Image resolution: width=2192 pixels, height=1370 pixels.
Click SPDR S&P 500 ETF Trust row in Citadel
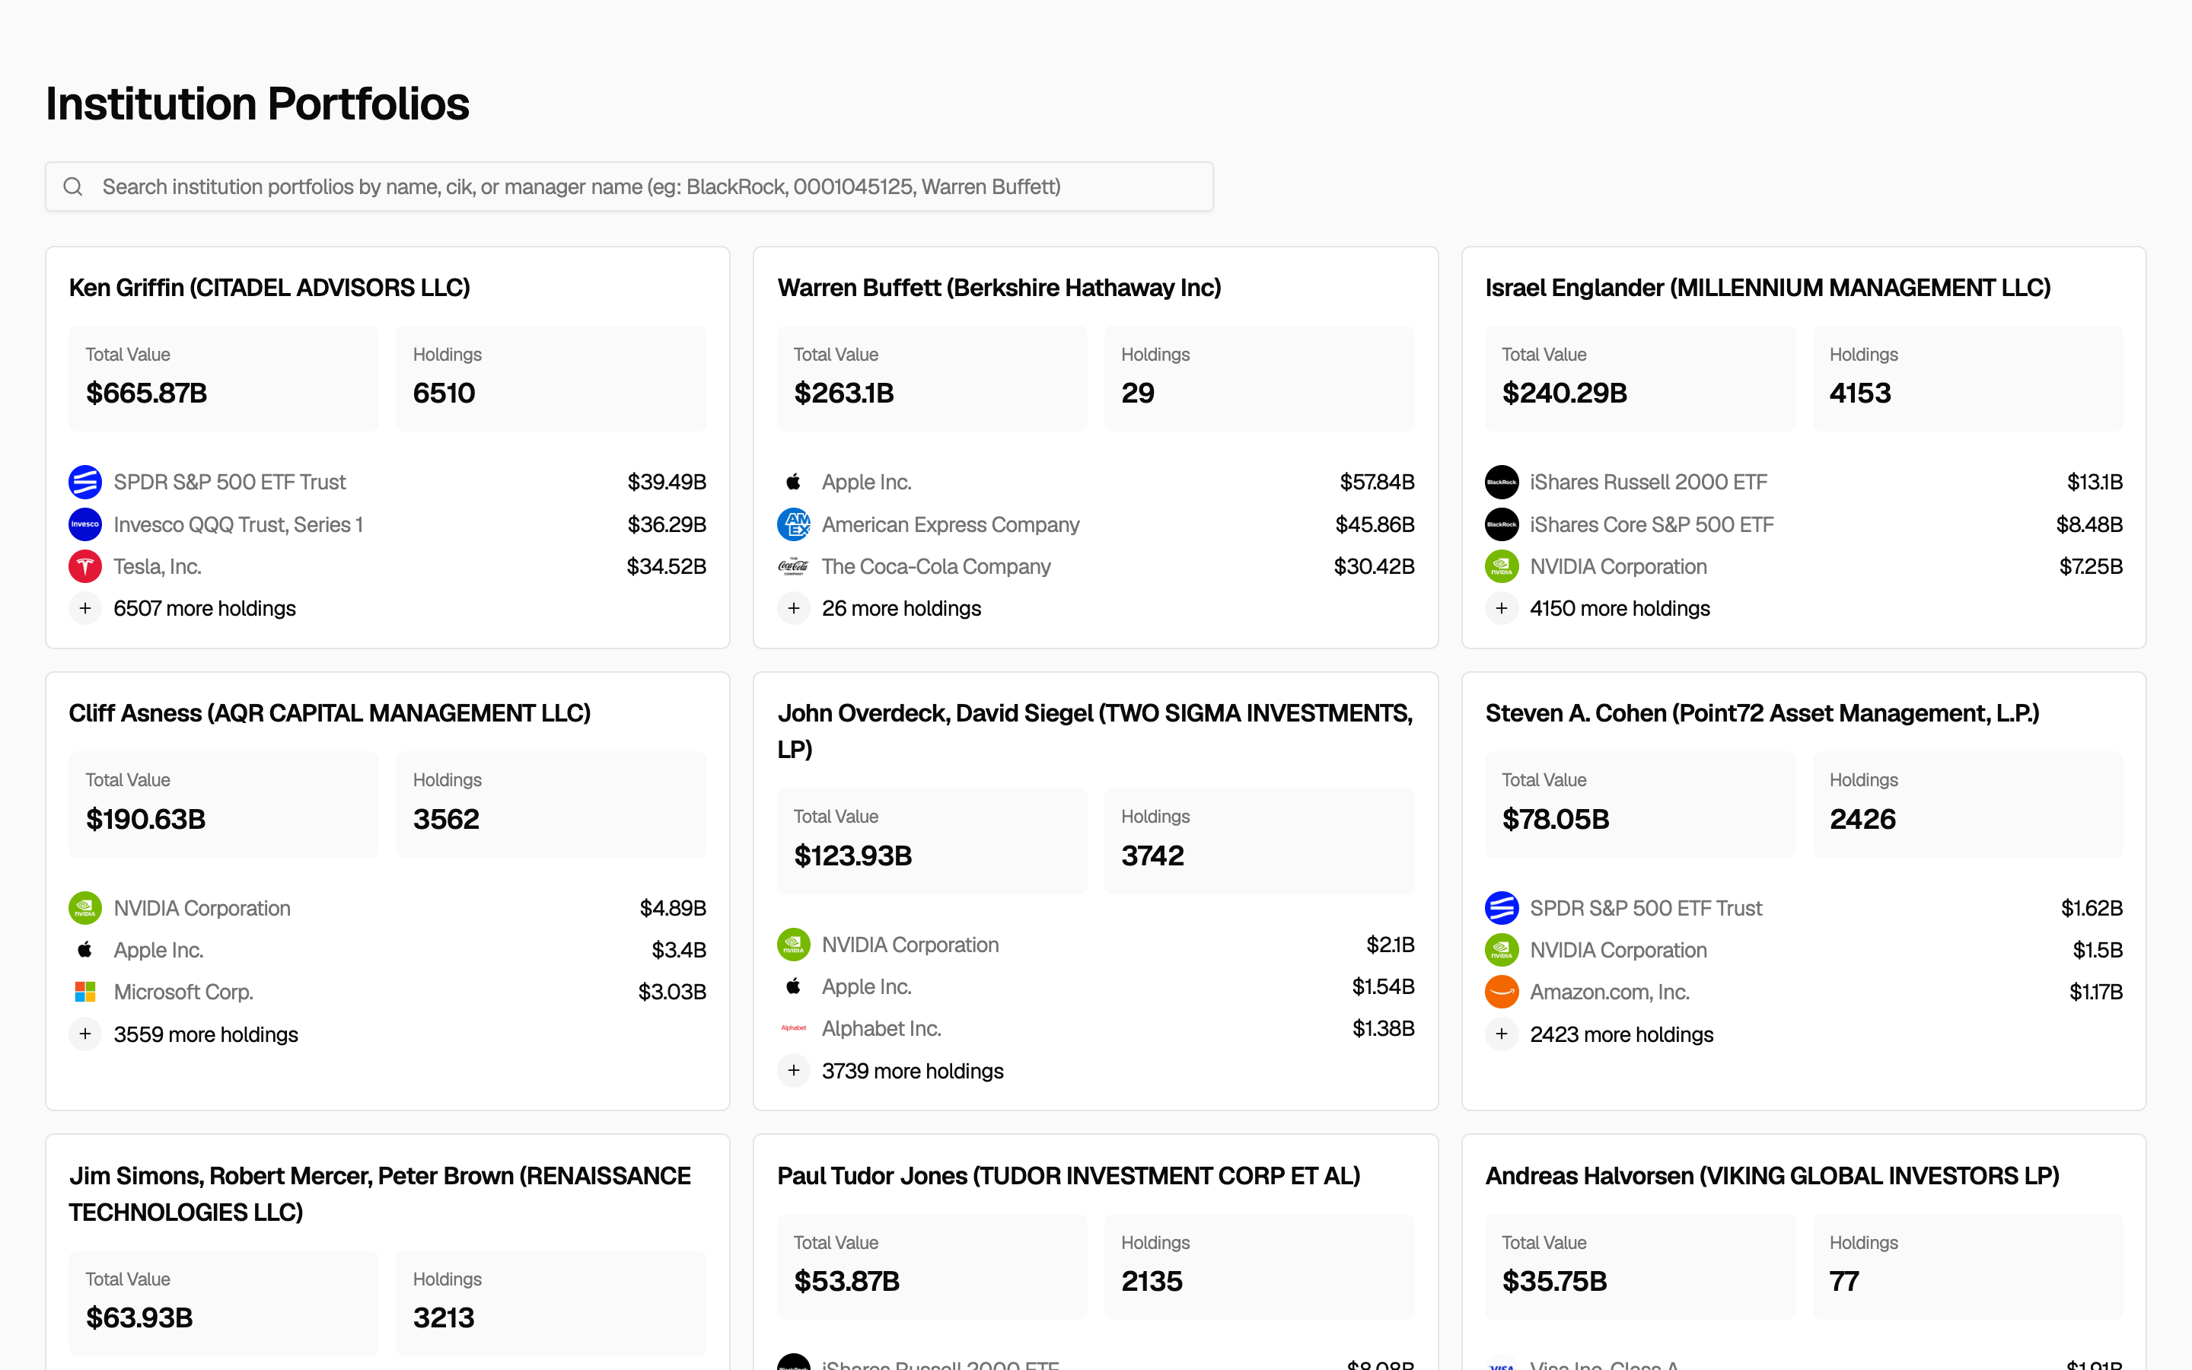387,482
